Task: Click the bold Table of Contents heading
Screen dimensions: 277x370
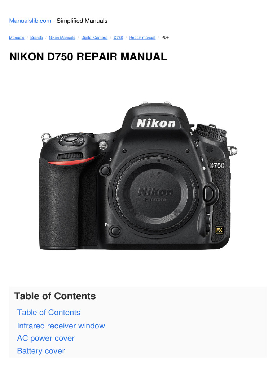Action: (x=55, y=296)
